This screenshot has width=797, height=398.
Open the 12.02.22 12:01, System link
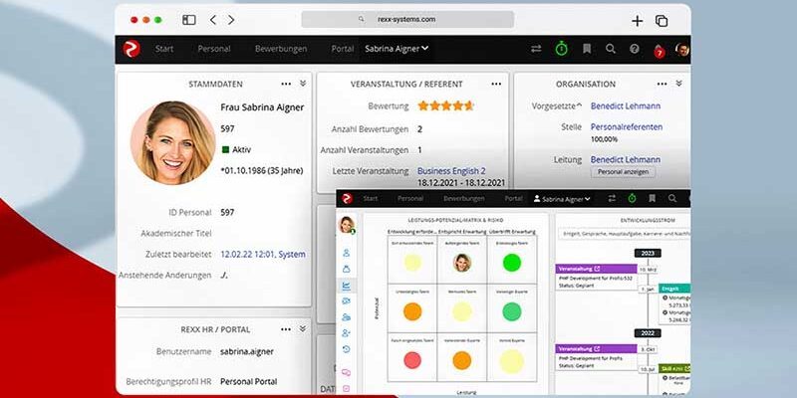coord(263,255)
